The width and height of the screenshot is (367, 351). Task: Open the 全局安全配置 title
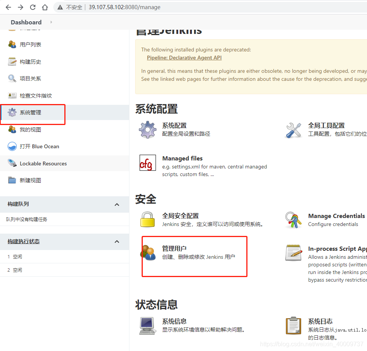tap(180, 216)
